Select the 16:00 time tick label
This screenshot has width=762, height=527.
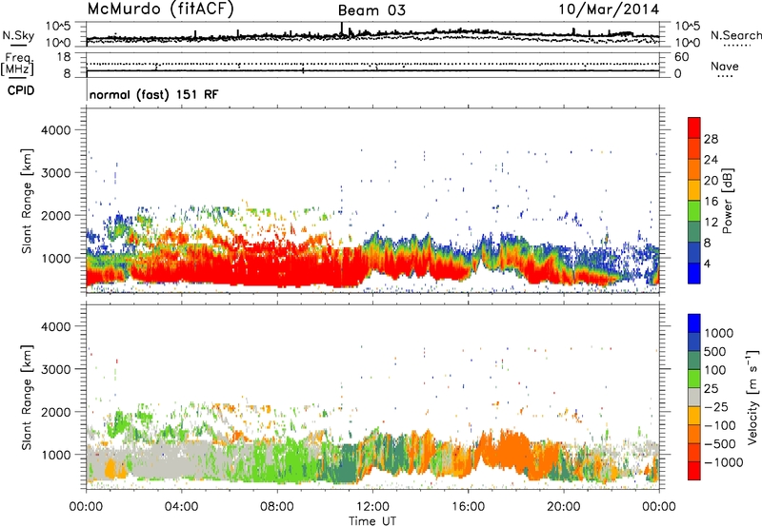(x=468, y=507)
